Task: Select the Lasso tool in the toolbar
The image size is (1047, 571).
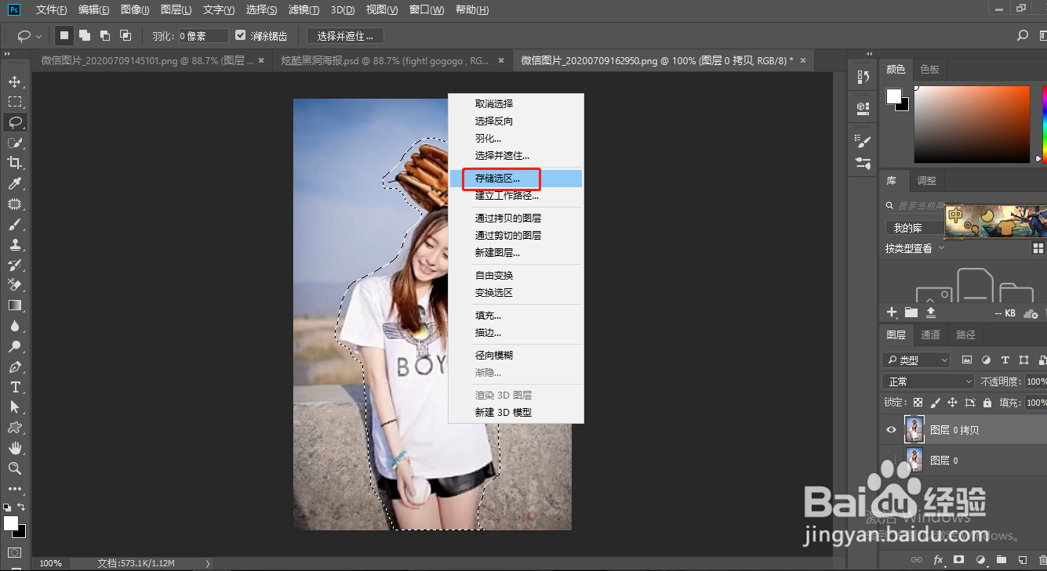Action: [x=14, y=121]
